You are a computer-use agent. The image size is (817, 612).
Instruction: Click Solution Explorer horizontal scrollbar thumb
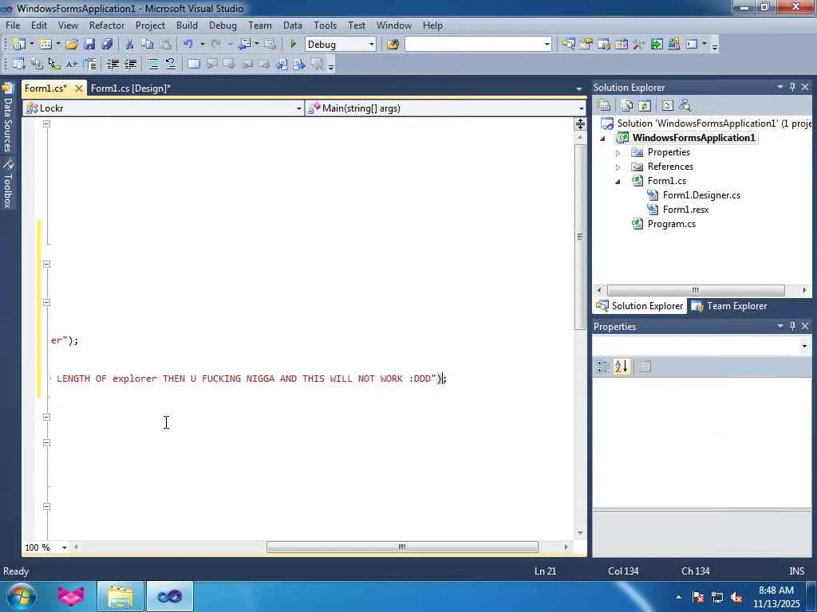point(696,290)
